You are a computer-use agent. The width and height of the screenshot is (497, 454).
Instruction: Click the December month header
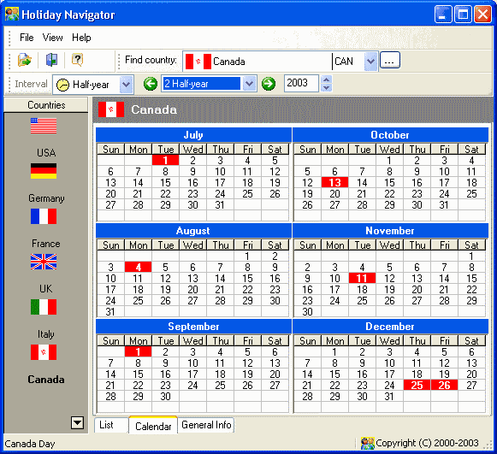pos(390,327)
